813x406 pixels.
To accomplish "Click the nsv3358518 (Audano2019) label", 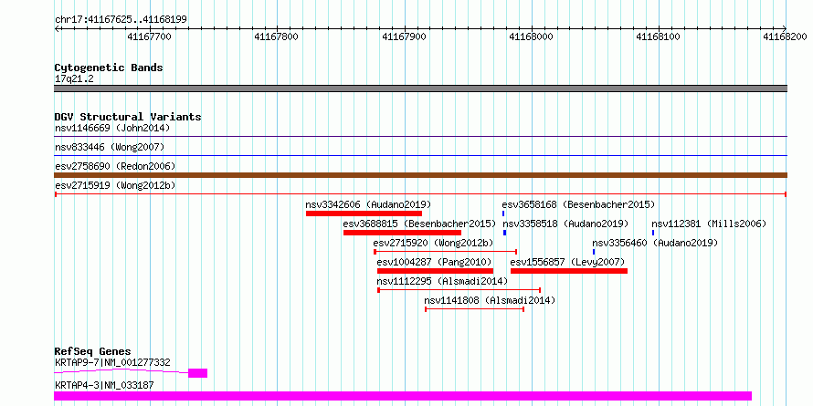I will pos(565,224).
